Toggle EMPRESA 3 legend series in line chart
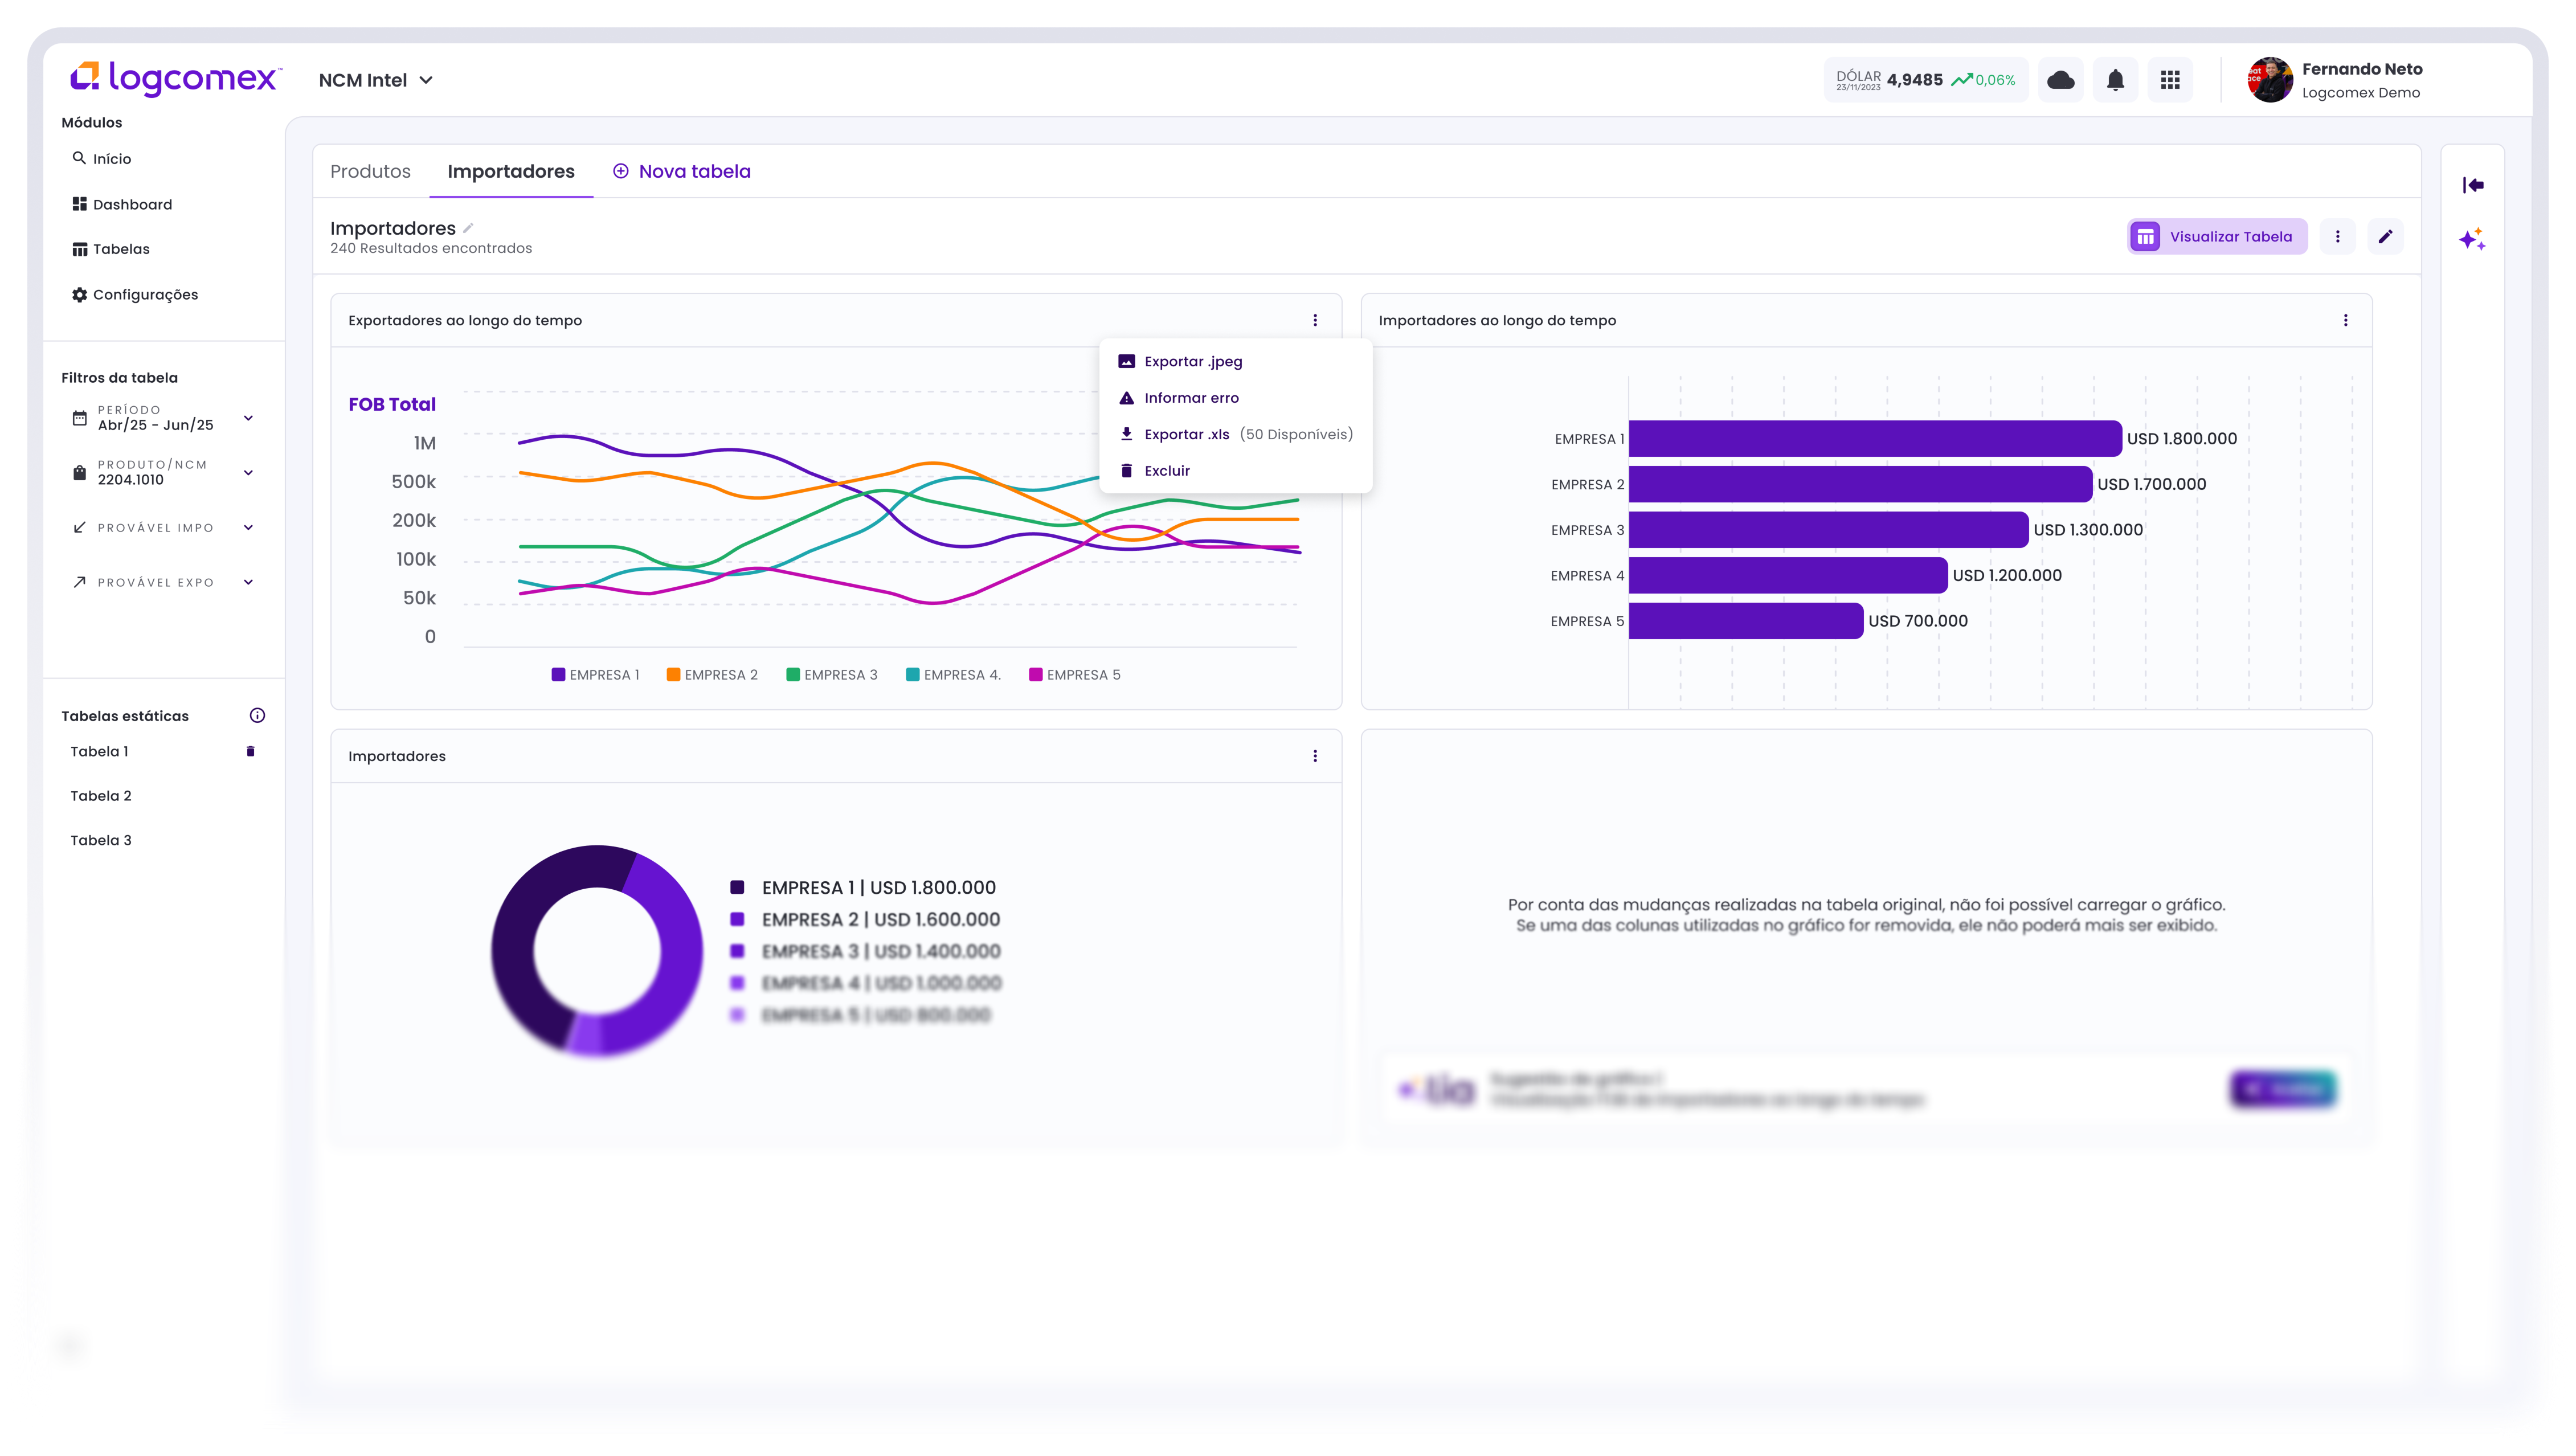The width and height of the screenshot is (2576, 1456). pos(831,675)
